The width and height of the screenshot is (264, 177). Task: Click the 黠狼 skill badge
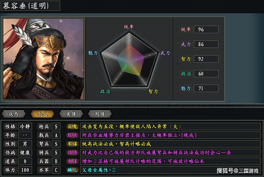(72, 135)
